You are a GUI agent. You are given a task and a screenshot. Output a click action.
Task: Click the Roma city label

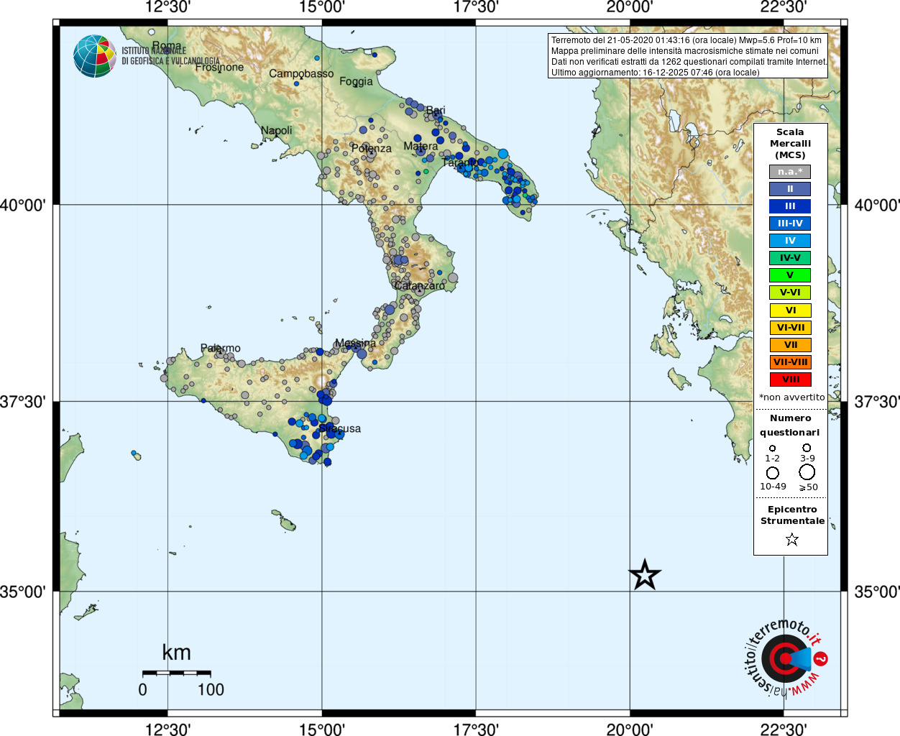167,46
